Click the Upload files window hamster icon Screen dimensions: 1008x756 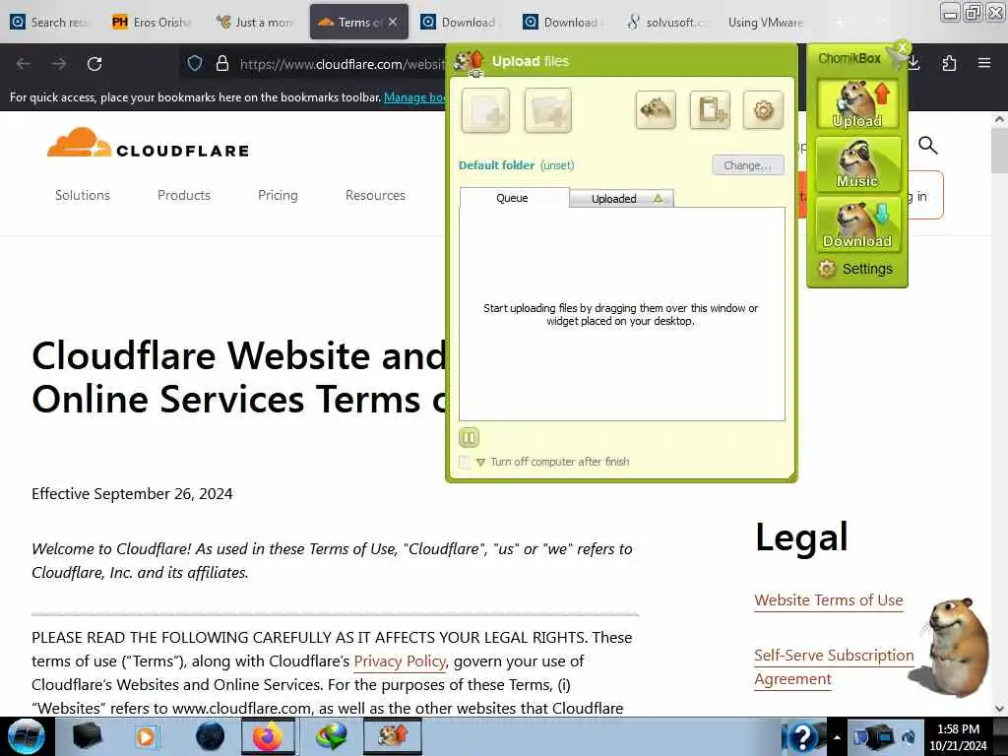coord(469,62)
